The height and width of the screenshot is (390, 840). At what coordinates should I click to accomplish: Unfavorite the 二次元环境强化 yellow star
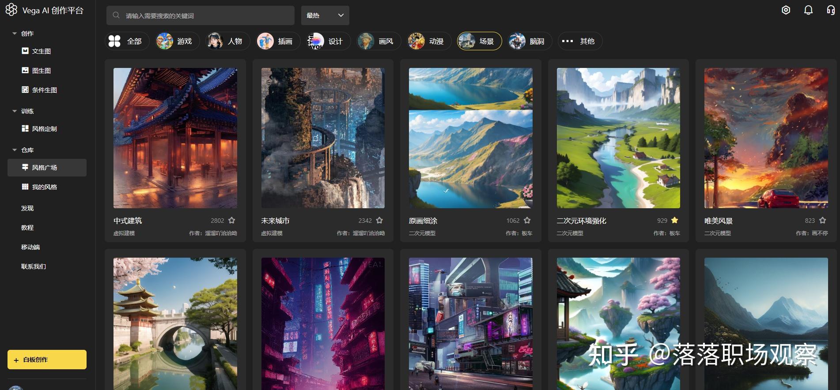point(675,220)
